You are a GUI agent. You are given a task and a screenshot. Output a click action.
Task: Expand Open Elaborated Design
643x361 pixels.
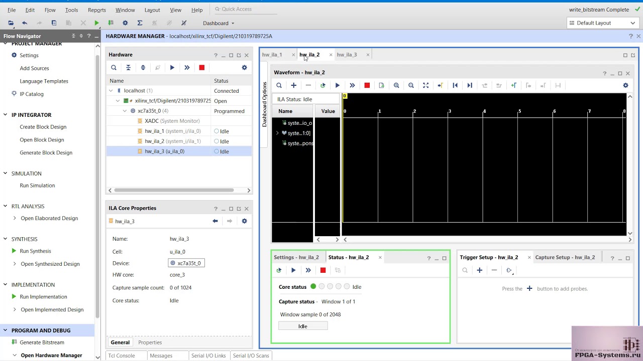point(15,218)
